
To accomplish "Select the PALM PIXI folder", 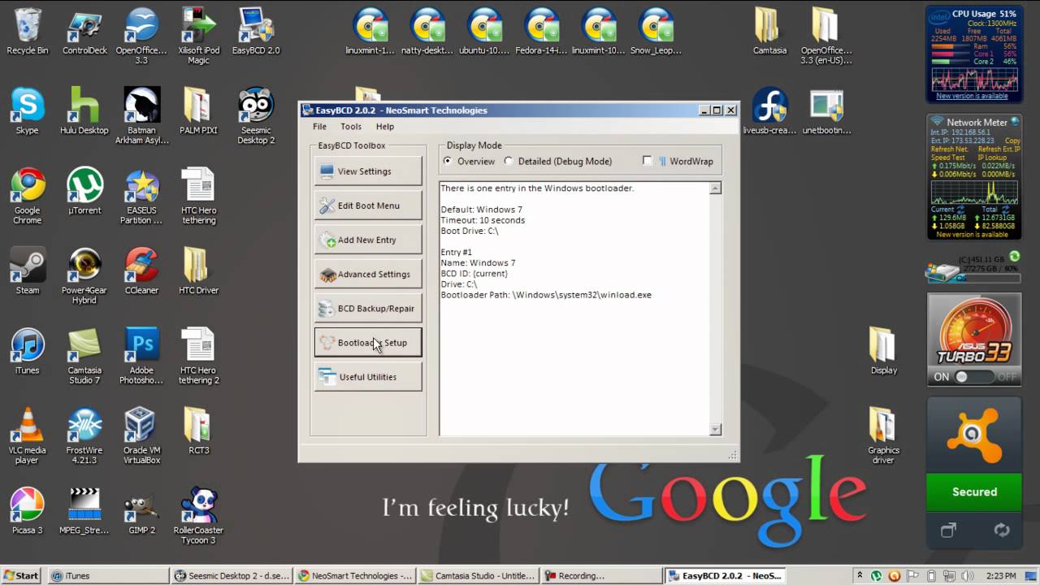I will [x=198, y=110].
